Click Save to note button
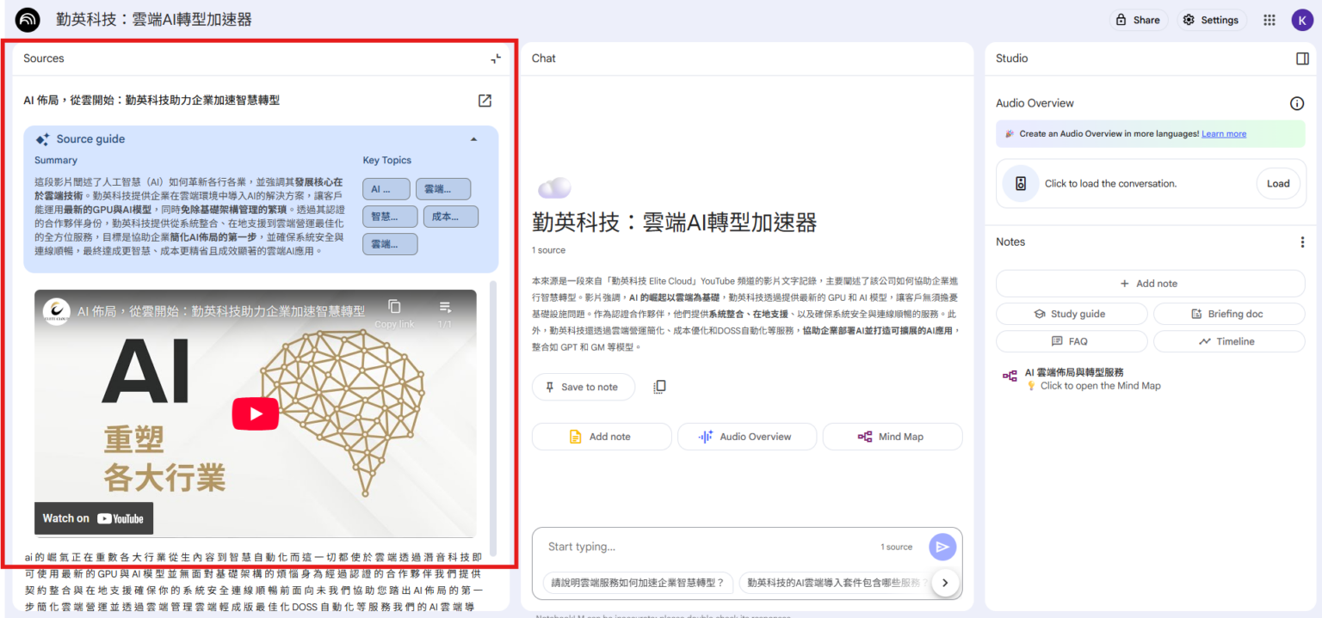 (583, 387)
